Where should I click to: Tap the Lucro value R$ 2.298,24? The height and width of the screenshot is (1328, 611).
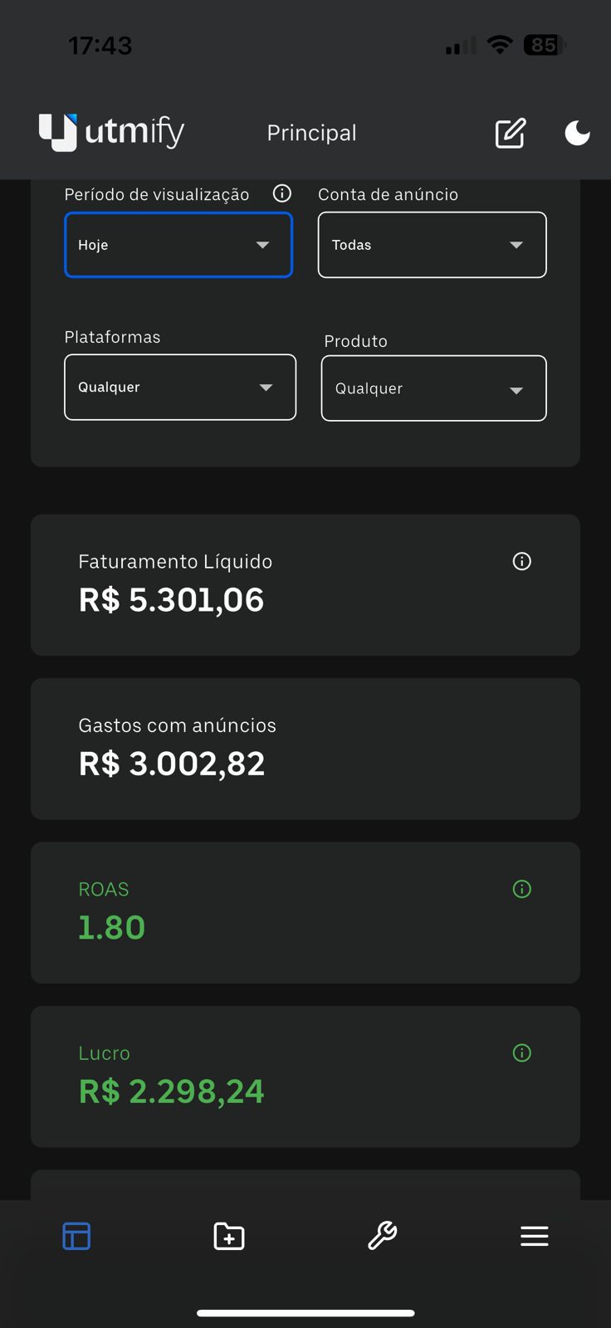(x=172, y=1091)
